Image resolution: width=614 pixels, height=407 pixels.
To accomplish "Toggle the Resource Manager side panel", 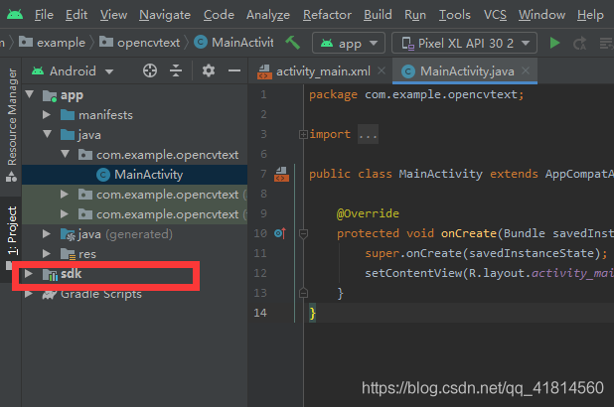I will tap(11, 117).
